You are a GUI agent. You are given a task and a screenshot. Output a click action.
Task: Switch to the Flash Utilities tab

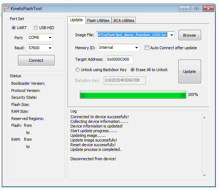click(x=98, y=20)
